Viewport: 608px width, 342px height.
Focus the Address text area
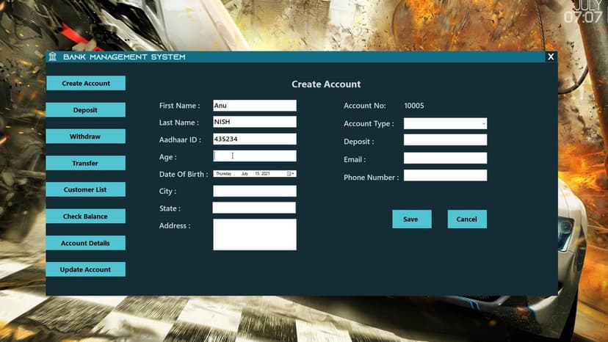[255, 234]
